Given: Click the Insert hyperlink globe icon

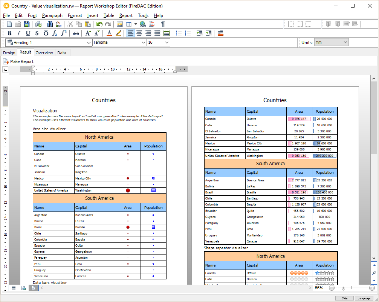Looking at the screenshot, I should tap(143, 24).
